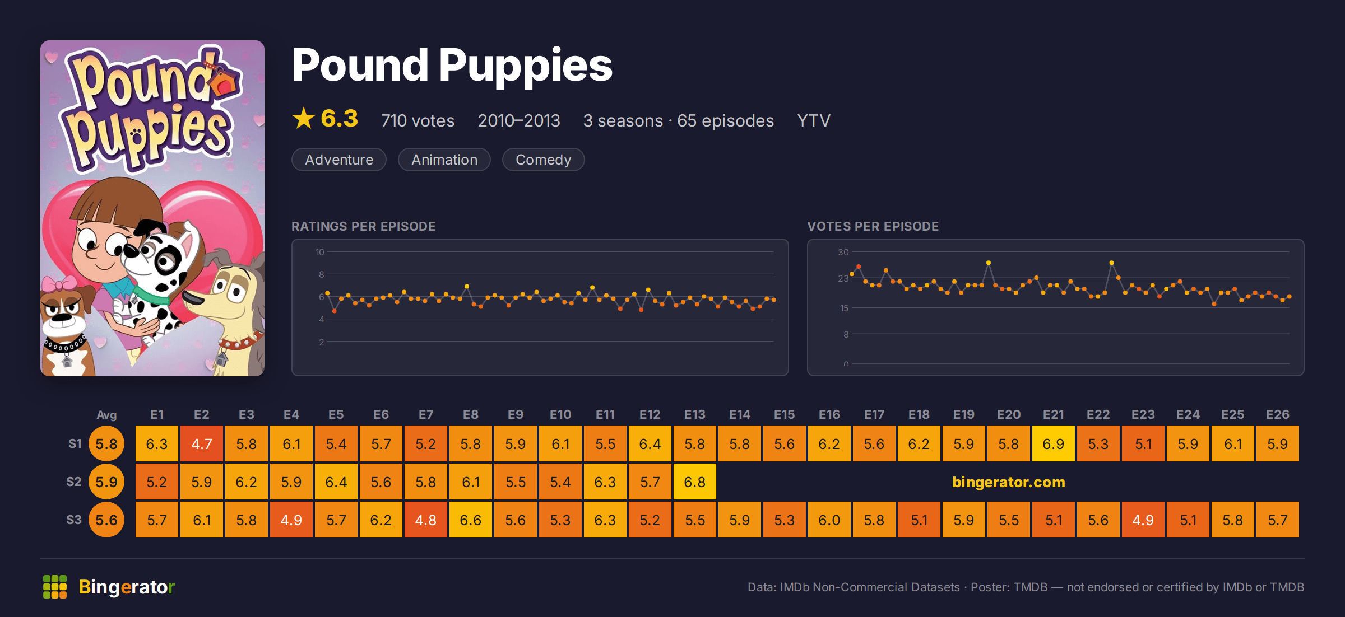Select season 3 episode 7 rated 4.8
The width and height of the screenshot is (1345, 617).
coord(426,520)
